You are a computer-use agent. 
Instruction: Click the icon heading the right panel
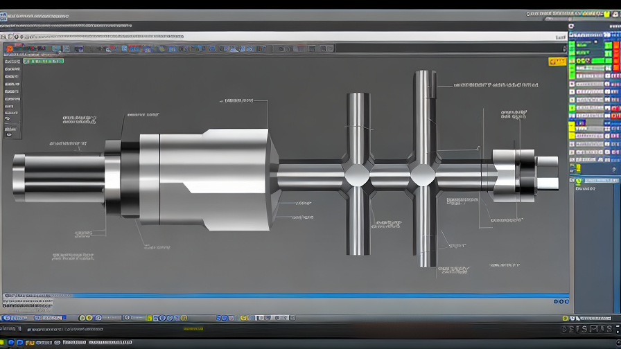click(x=571, y=26)
